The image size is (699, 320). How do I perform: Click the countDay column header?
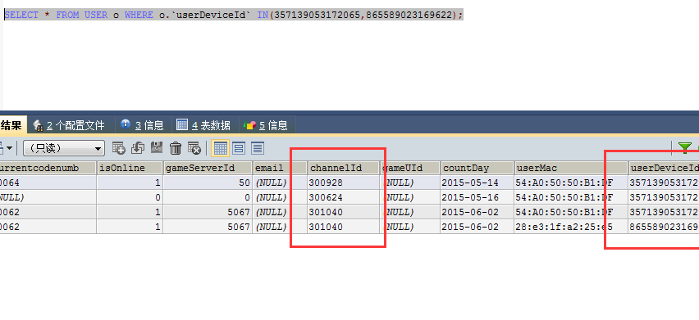[477, 168]
